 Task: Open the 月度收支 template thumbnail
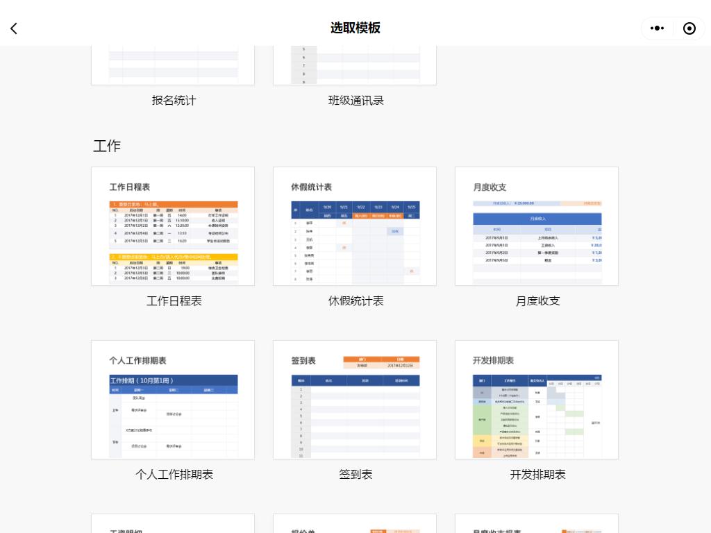click(x=537, y=227)
